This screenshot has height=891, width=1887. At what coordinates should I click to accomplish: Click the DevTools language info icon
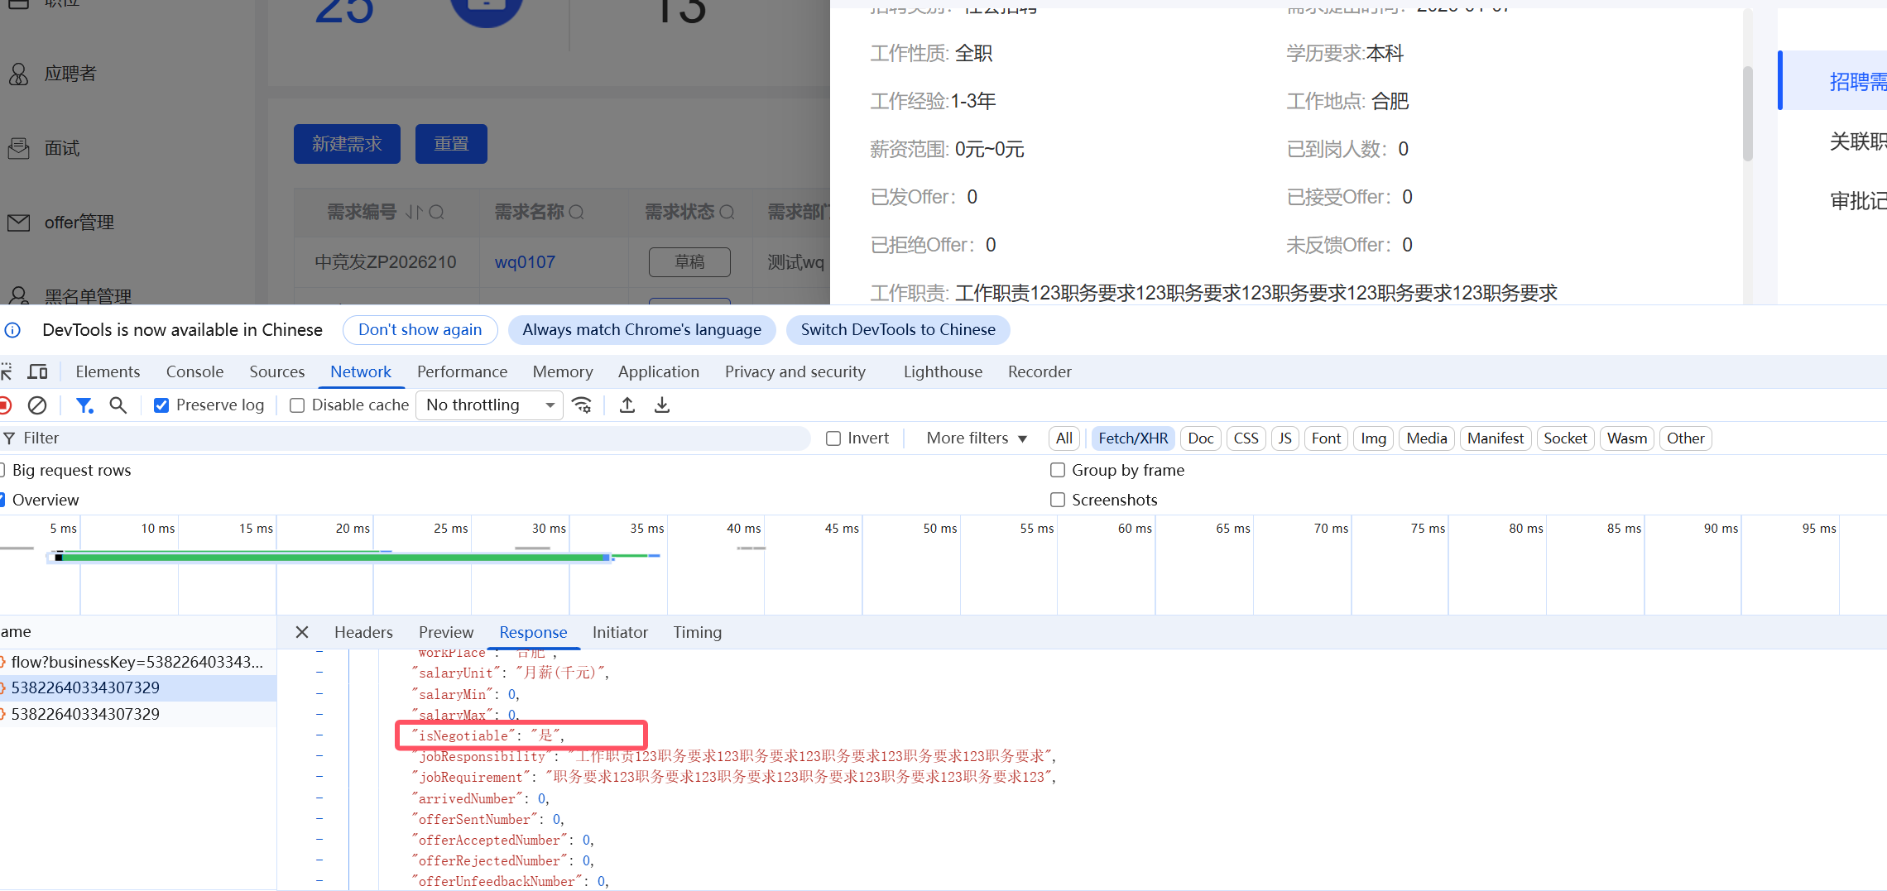click(x=12, y=330)
